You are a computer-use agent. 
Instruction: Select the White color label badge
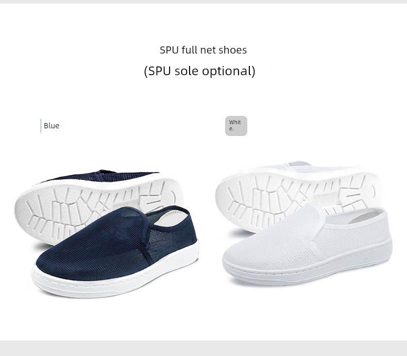(236, 126)
